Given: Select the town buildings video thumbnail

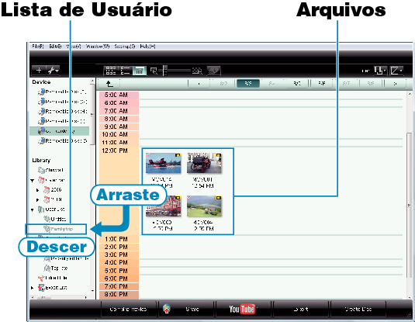Looking at the screenshot, I should tap(164, 206).
